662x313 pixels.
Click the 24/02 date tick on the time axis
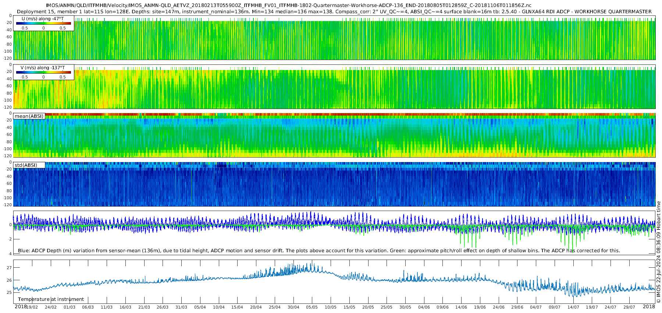51,307
